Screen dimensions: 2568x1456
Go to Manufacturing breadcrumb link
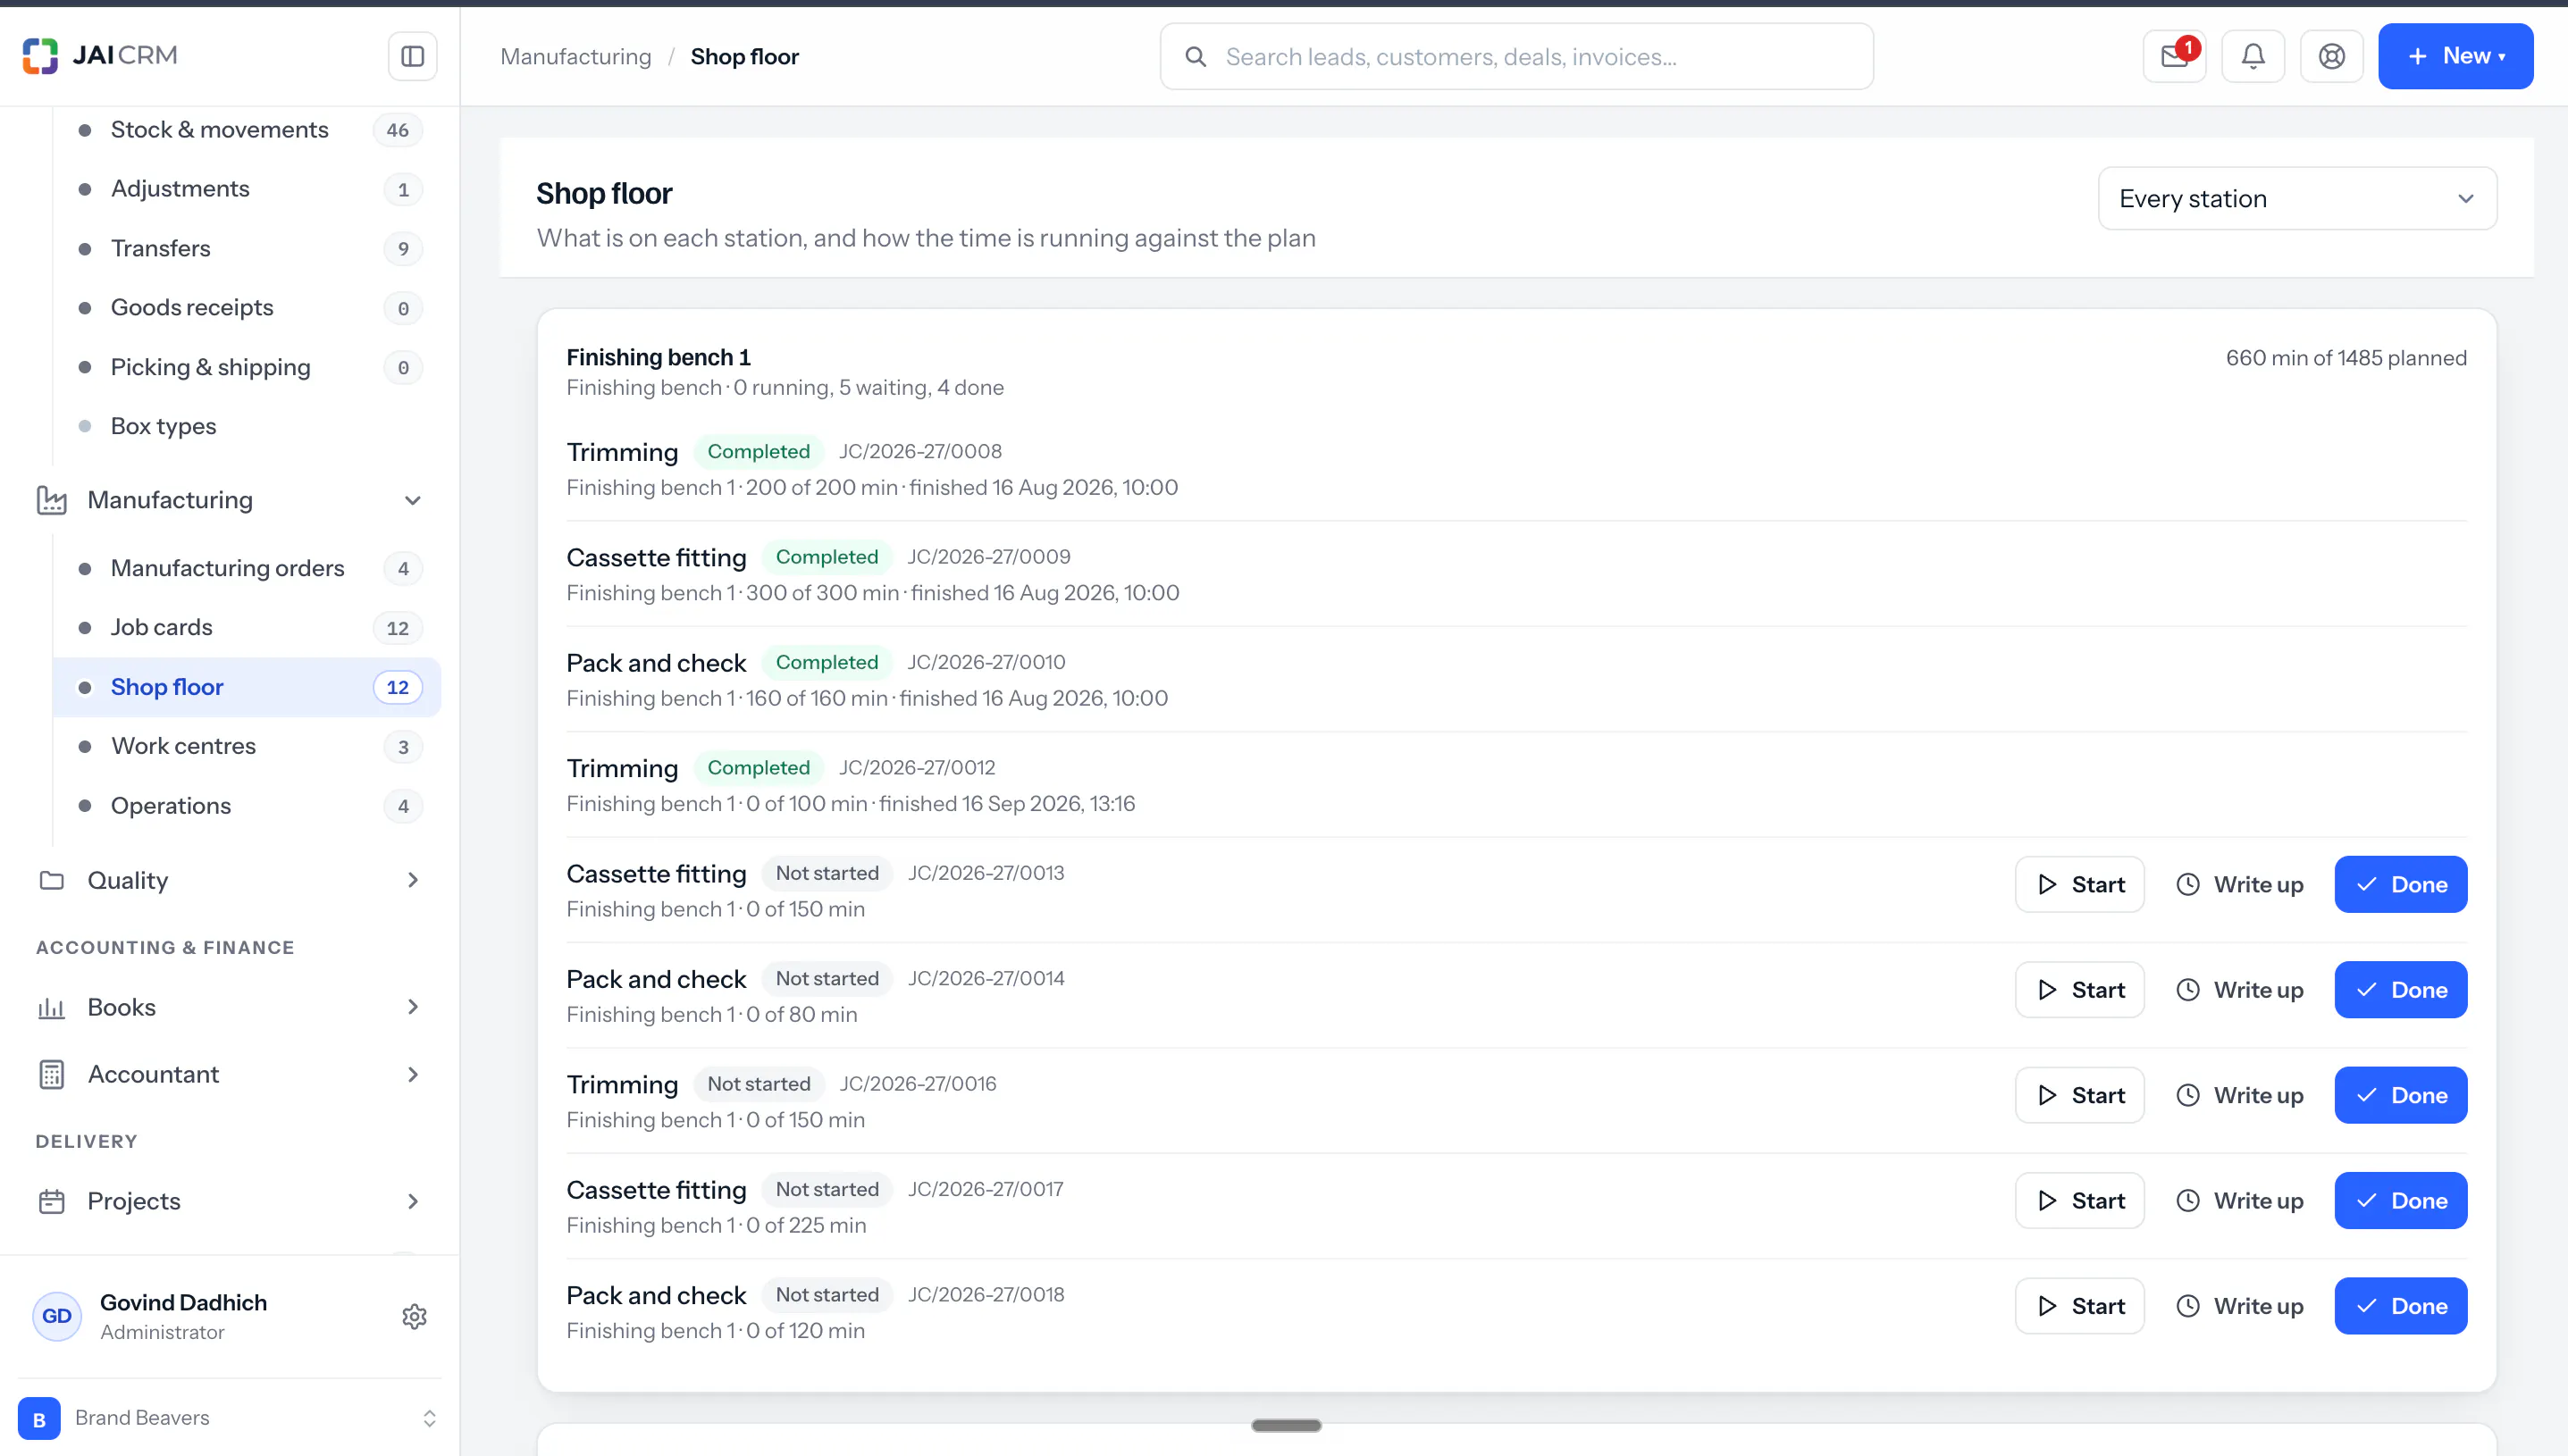pos(575,57)
